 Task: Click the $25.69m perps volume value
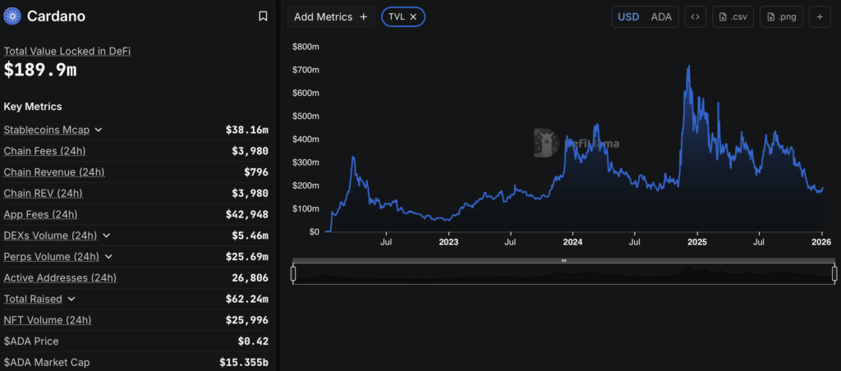pyautogui.click(x=246, y=257)
